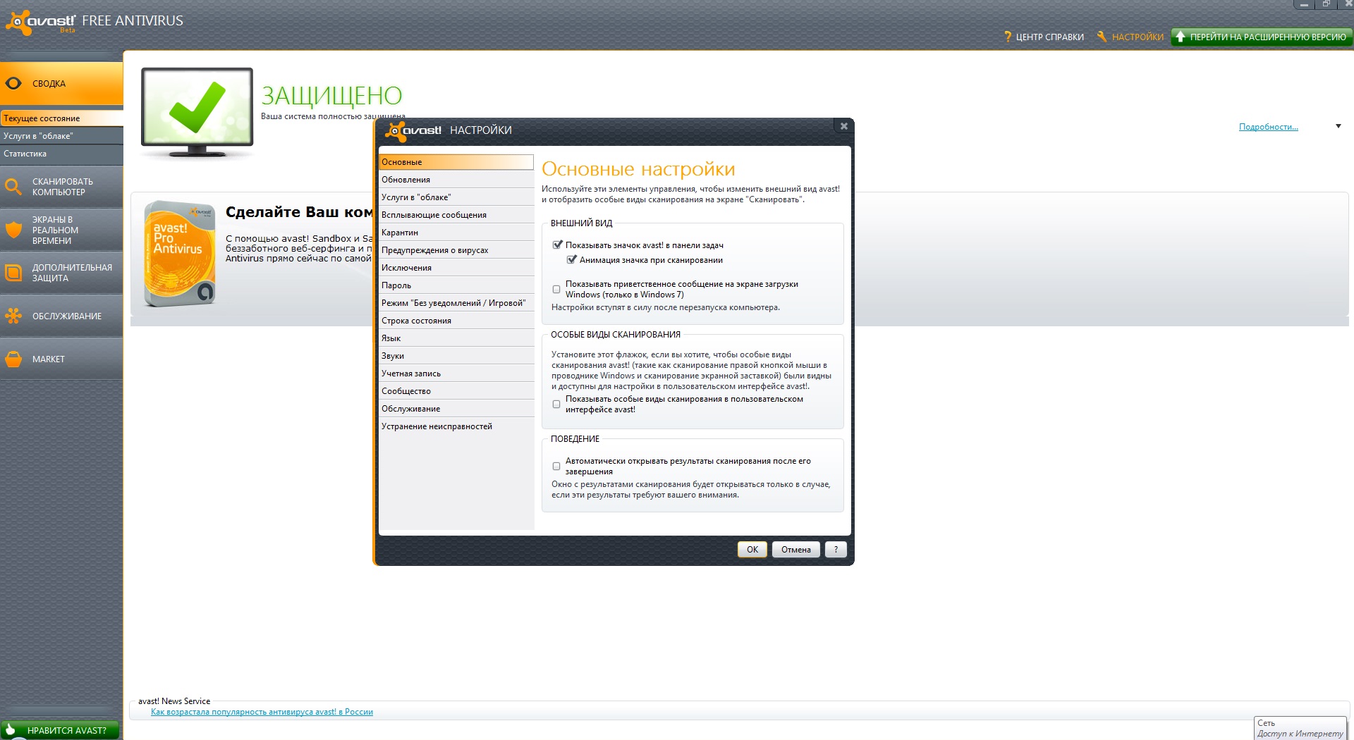Select Статистика in the sidebar
This screenshot has width=1354, height=740.
(x=61, y=154)
